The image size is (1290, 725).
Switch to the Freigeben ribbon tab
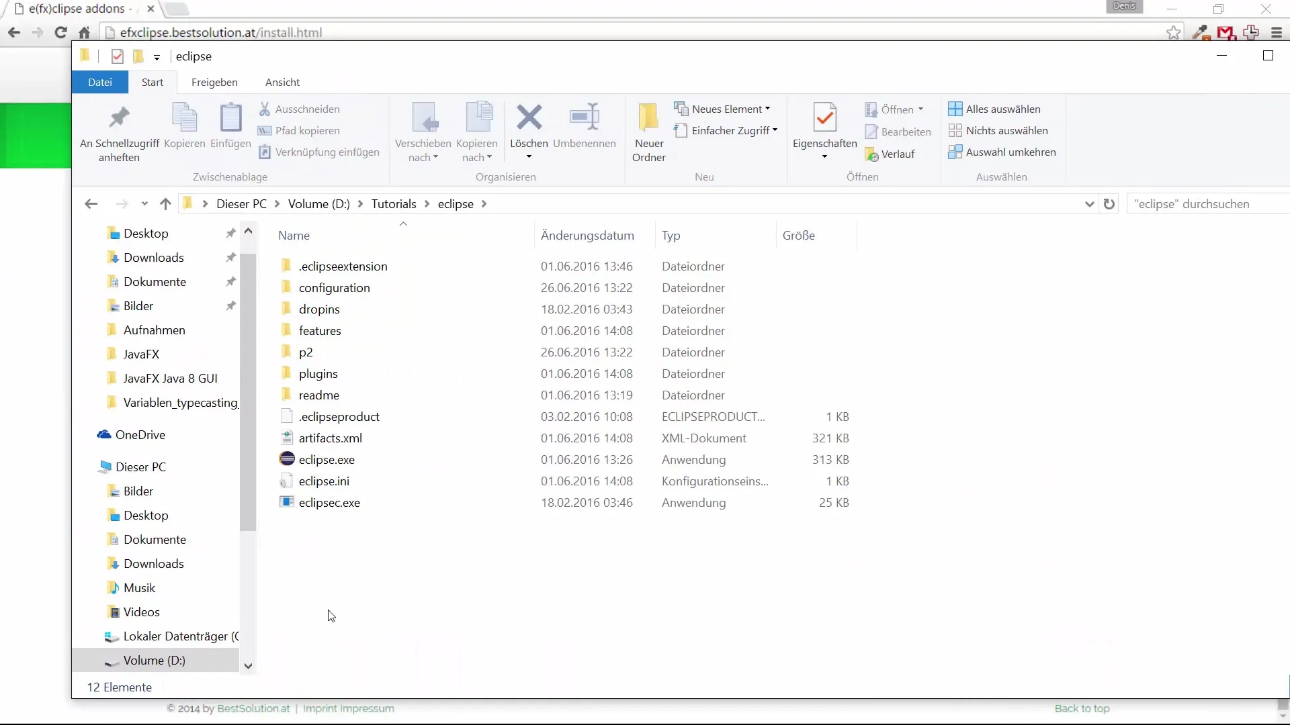point(214,82)
